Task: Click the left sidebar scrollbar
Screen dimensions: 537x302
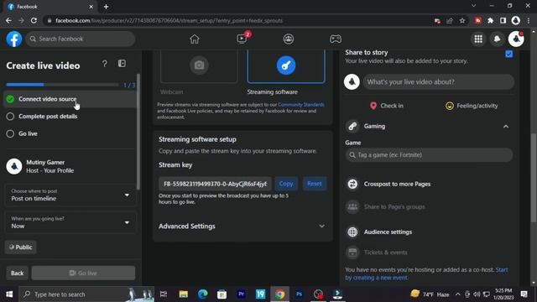Action: click(138, 132)
